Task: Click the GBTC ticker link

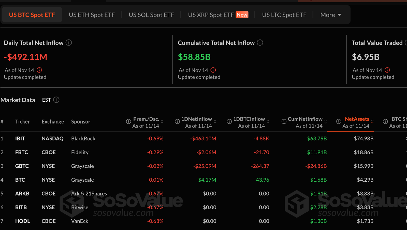Action: pos(22,166)
